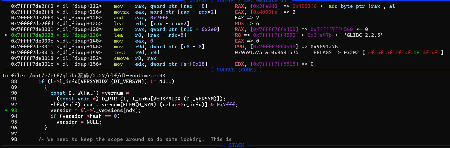This screenshot has width=450, height=148.
Task: Click the STACK section header
Action: (236, 145)
